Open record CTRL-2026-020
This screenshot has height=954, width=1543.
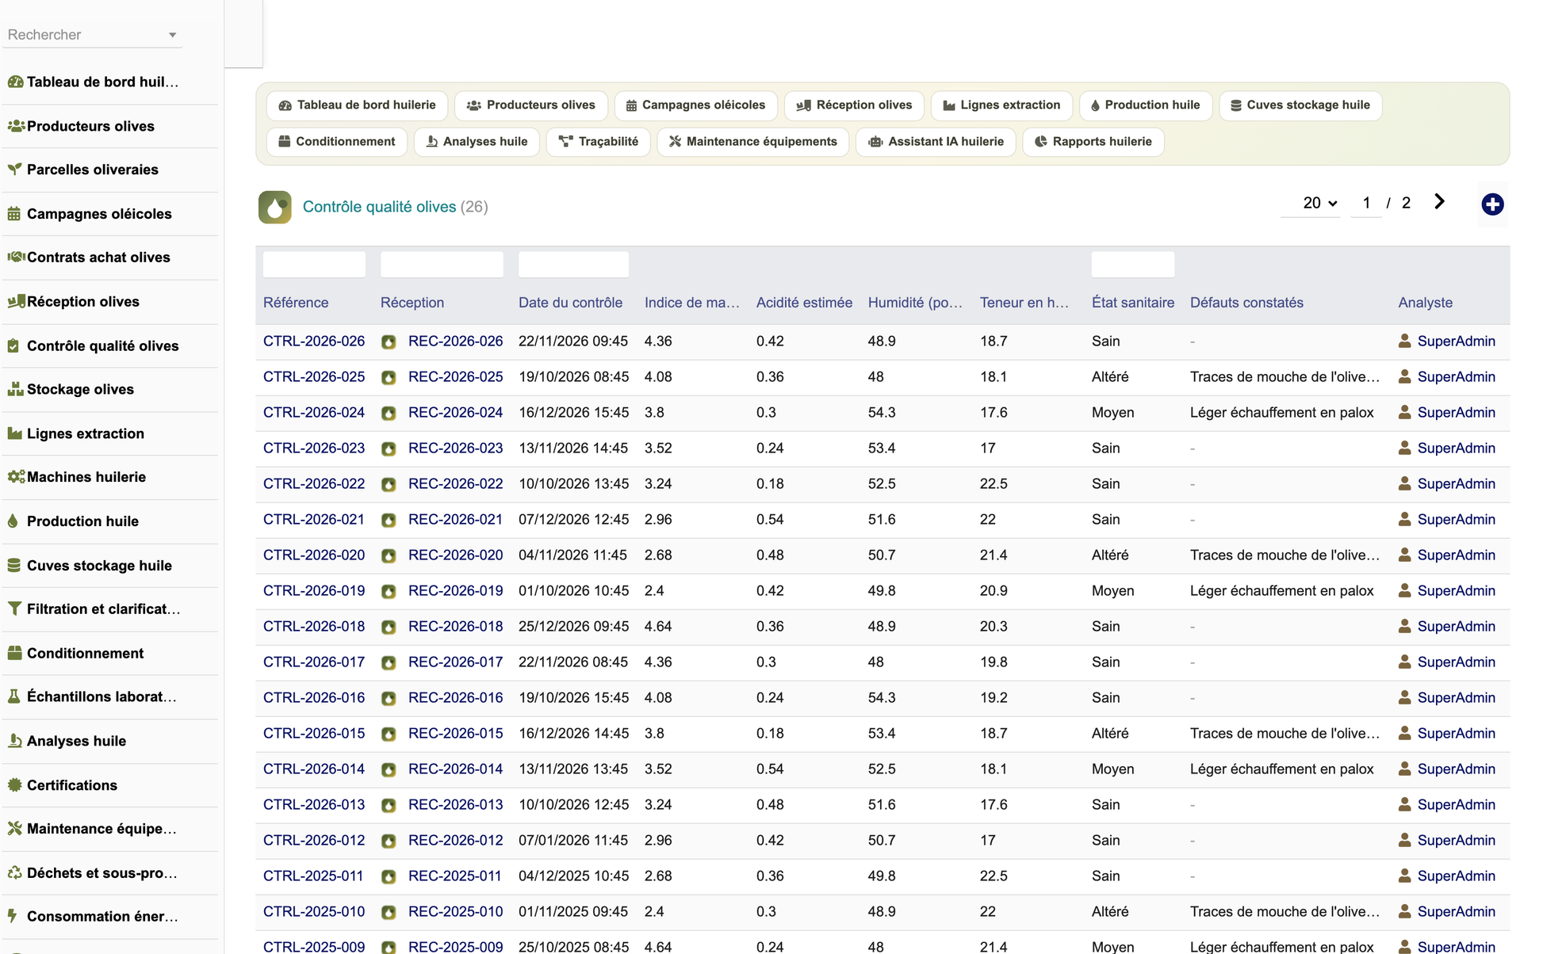tap(314, 555)
